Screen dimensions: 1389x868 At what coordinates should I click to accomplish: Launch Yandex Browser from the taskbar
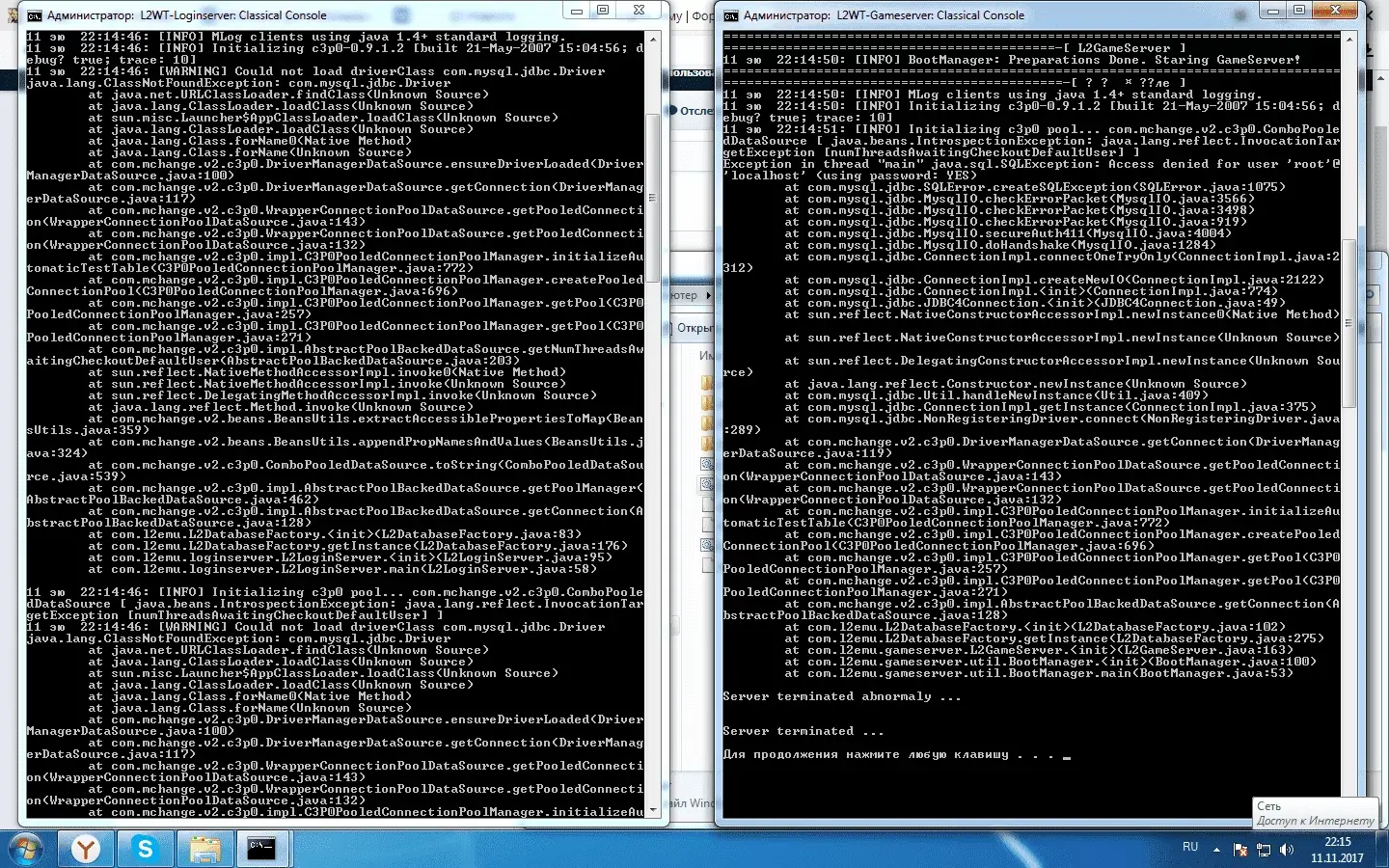tap(86, 849)
